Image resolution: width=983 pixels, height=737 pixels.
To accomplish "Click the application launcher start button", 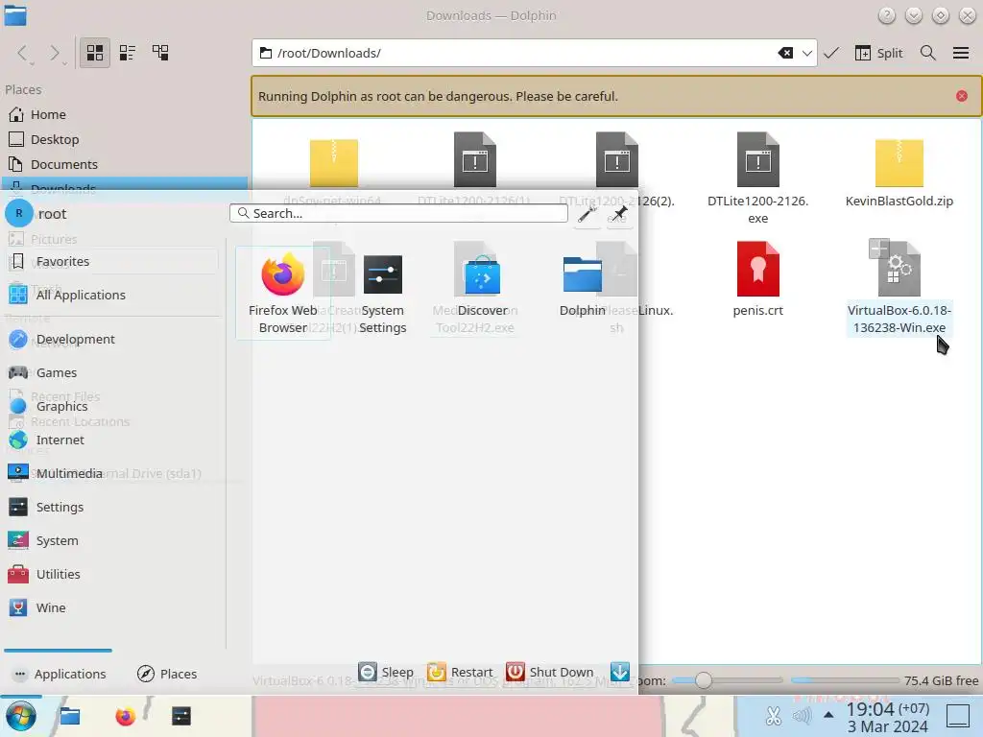I will pos(21,716).
